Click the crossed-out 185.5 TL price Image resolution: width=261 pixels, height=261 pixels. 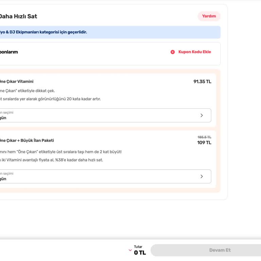click(x=204, y=137)
